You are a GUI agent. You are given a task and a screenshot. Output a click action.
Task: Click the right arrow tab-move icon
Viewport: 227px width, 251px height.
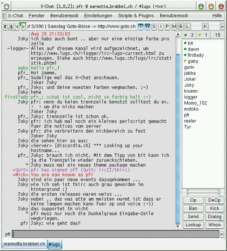pos(23,27)
